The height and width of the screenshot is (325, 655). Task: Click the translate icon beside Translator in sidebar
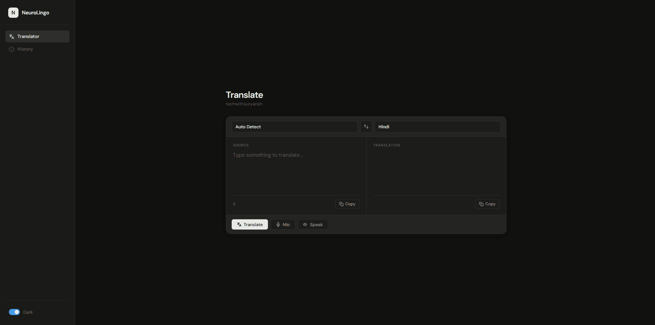coord(12,37)
